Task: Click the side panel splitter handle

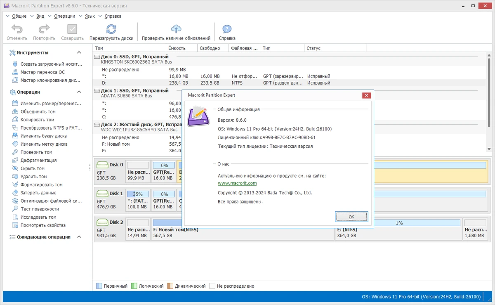Action: pos(90,167)
